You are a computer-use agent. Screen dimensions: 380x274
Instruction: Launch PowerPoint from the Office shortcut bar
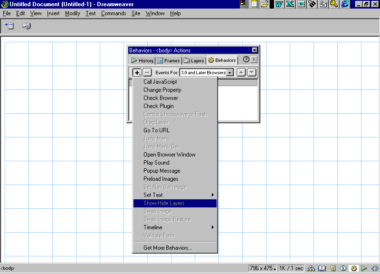[301, 4]
